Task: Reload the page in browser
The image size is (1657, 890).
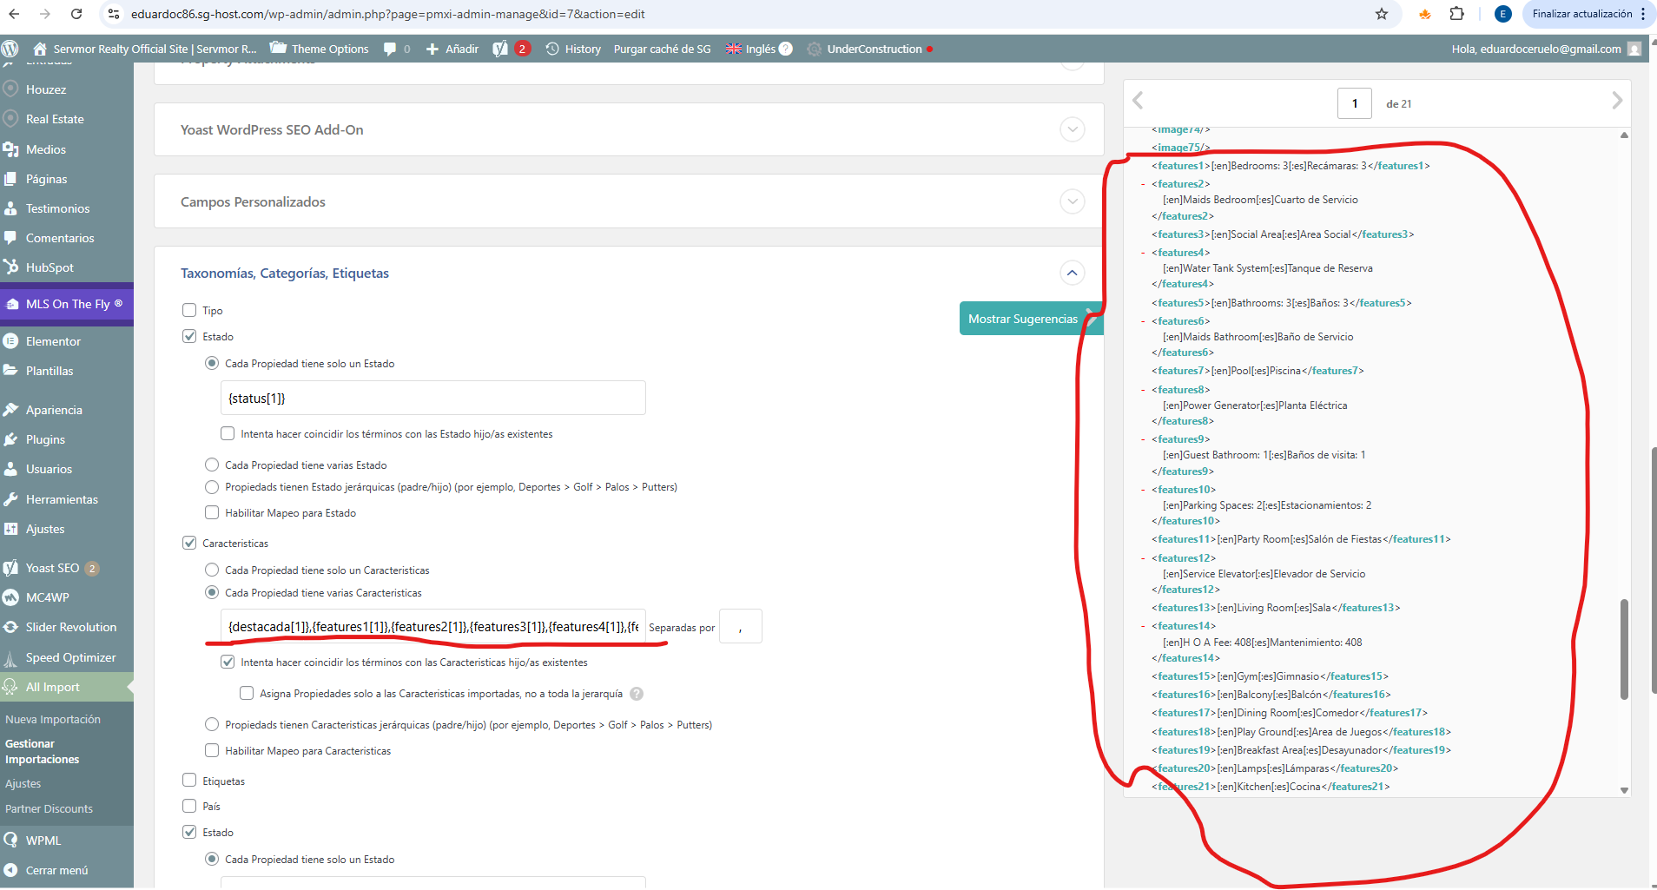Action: pyautogui.click(x=76, y=14)
